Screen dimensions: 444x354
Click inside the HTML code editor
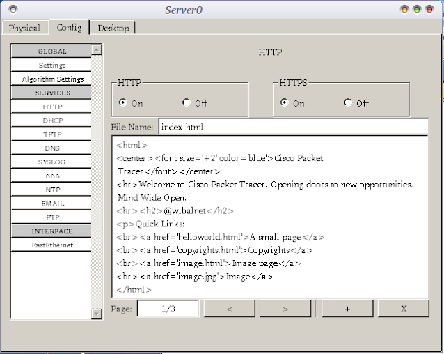[x=270, y=217]
